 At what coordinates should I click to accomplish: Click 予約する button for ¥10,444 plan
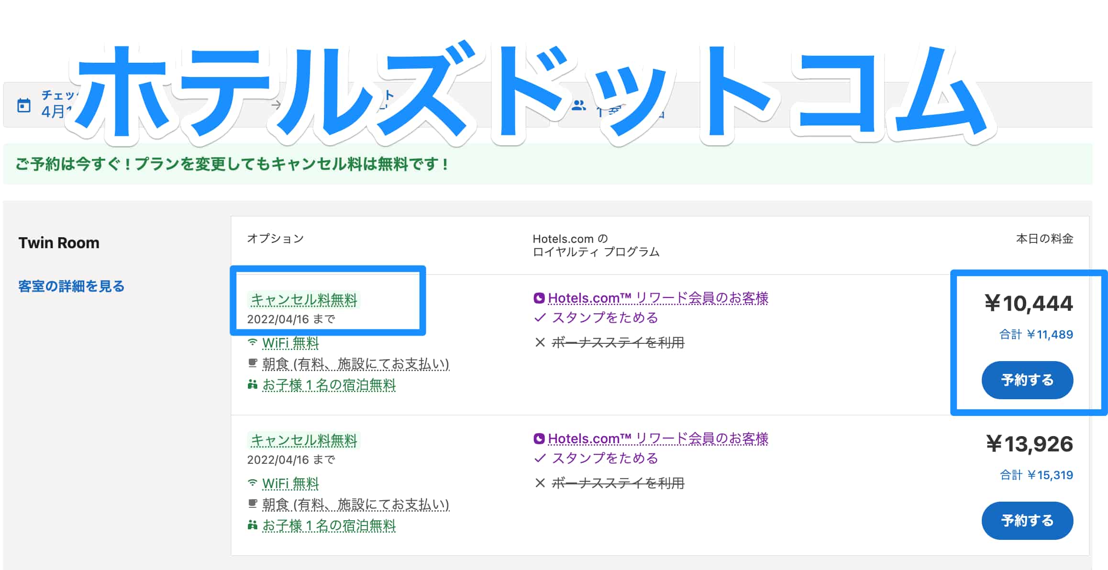tap(1027, 380)
